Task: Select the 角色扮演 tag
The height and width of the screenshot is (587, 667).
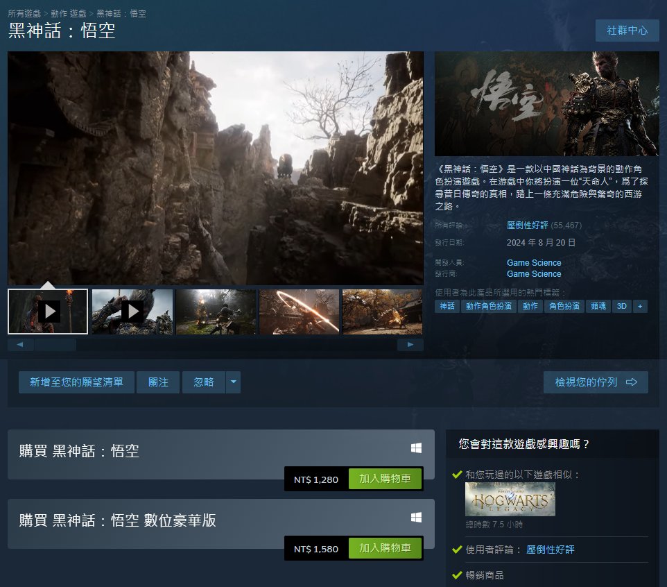Action: [564, 306]
